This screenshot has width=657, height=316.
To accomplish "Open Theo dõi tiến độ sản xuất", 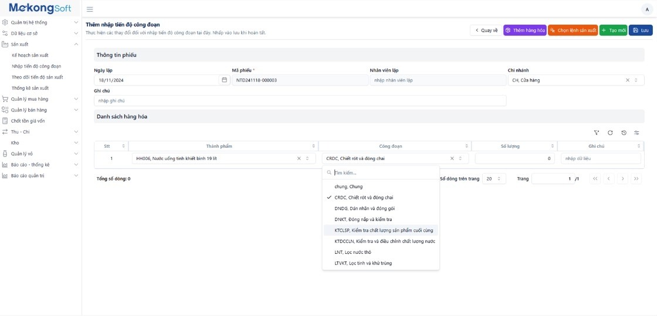I will (38, 77).
